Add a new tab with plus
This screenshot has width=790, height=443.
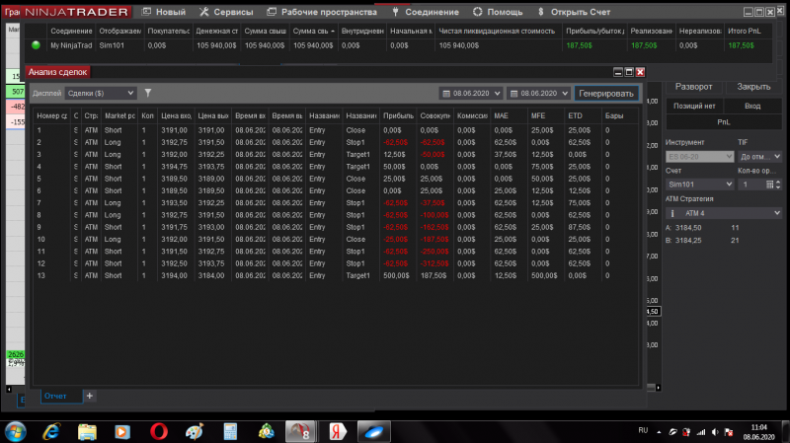[x=90, y=396]
